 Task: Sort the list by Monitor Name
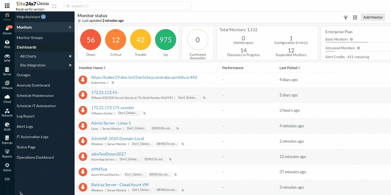[x=92, y=68]
